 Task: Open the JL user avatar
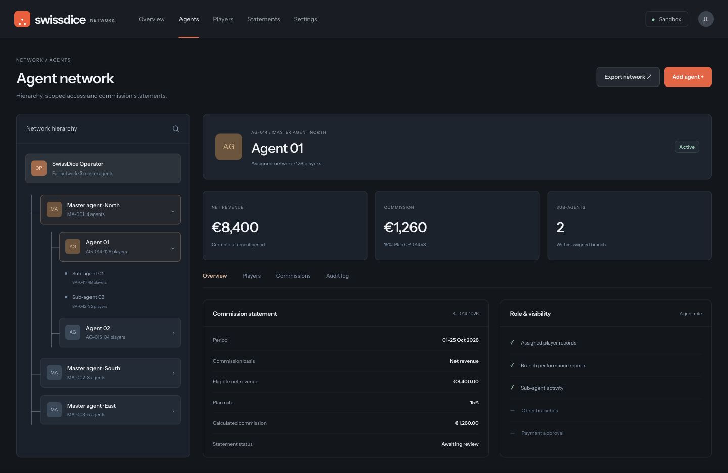click(x=706, y=19)
